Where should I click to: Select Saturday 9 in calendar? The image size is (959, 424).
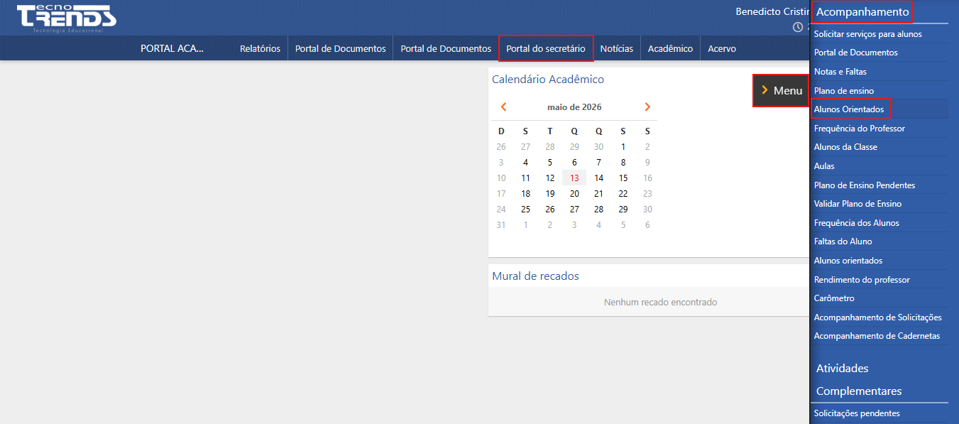647,163
